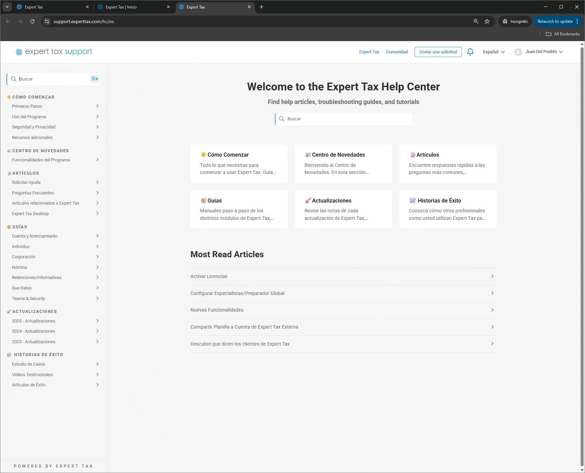
Task: Expand the Juan Del Pueblo account menu
Action: [544, 52]
